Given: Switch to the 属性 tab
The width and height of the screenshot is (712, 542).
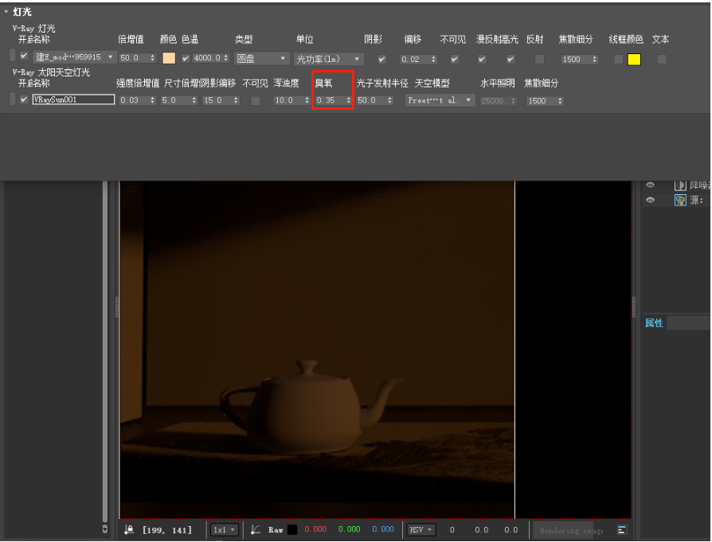Looking at the screenshot, I should tap(654, 323).
